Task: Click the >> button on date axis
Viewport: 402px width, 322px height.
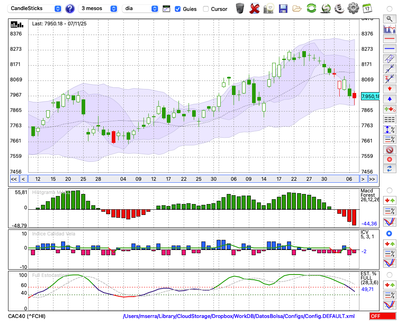Action: click(372, 179)
